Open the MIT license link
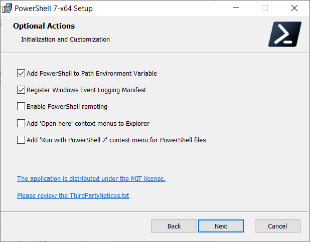This screenshot has width=310, height=242. pos(91,178)
